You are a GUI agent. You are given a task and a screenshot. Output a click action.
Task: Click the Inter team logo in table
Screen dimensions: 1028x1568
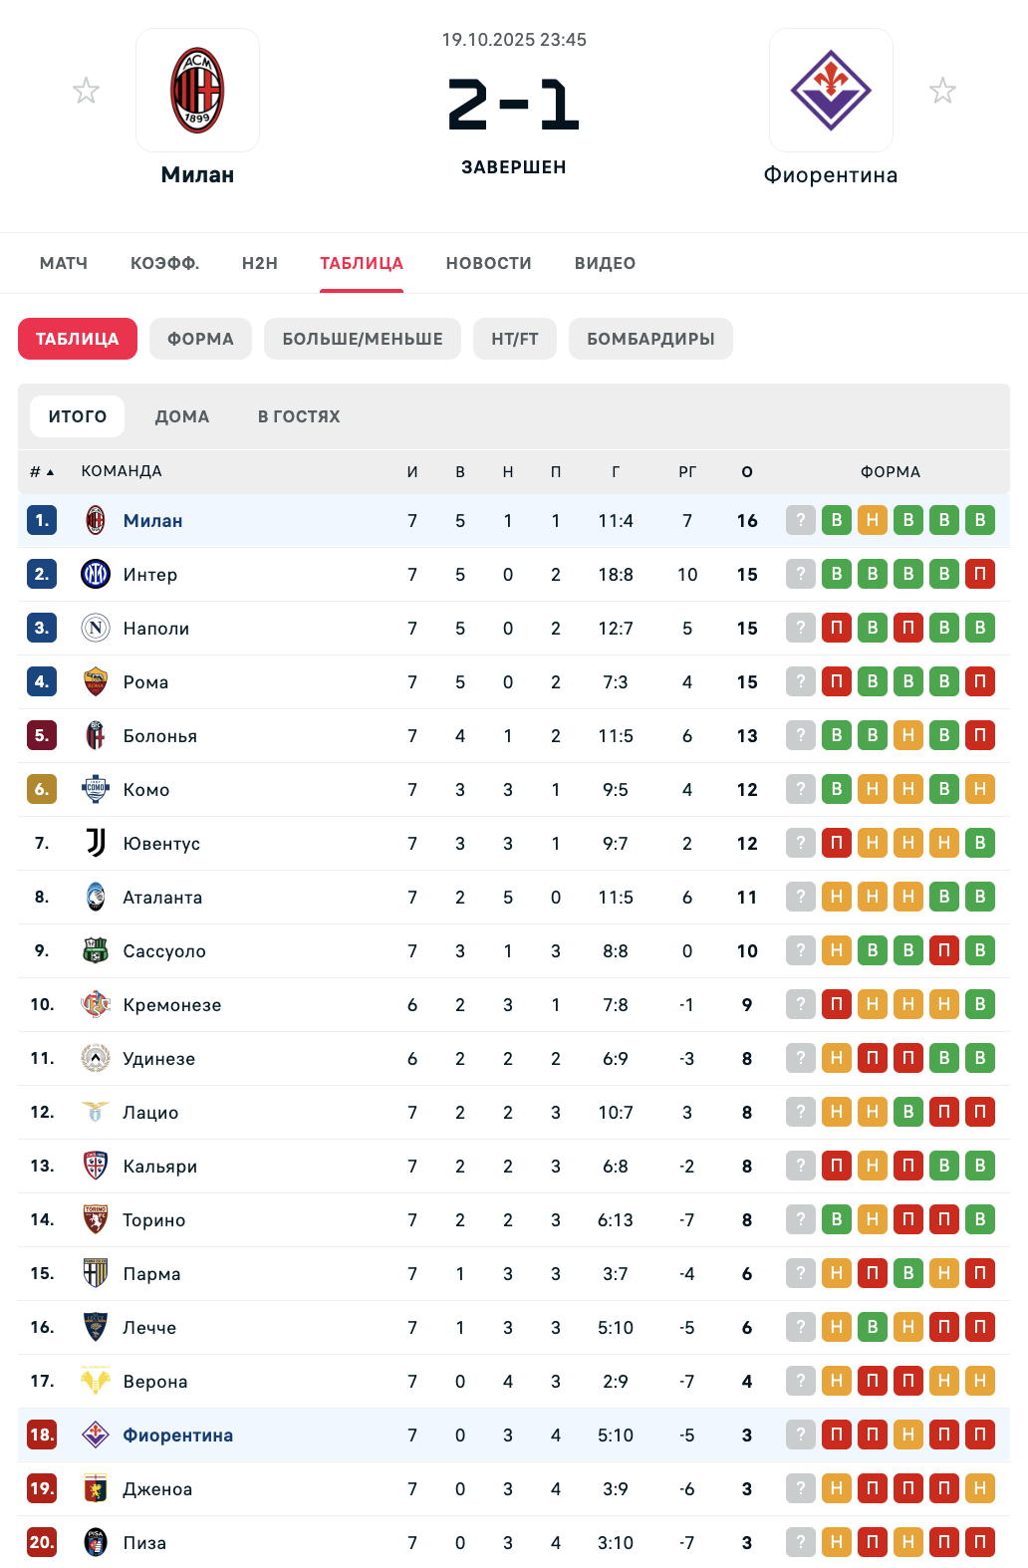[96, 574]
